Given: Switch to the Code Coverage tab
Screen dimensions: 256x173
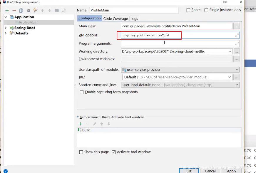Looking at the screenshot, I should click(x=116, y=19).
